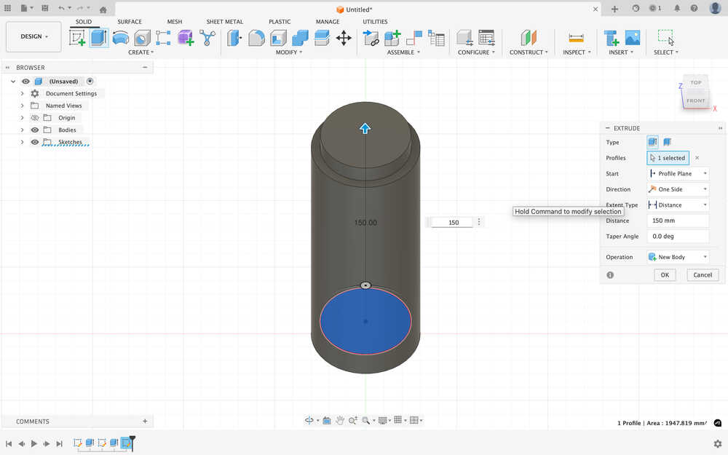Image resolution: width=728 pixels, height=455 pixels.
Task: Click the Taper Angle input field
Action: coord(678,236)
